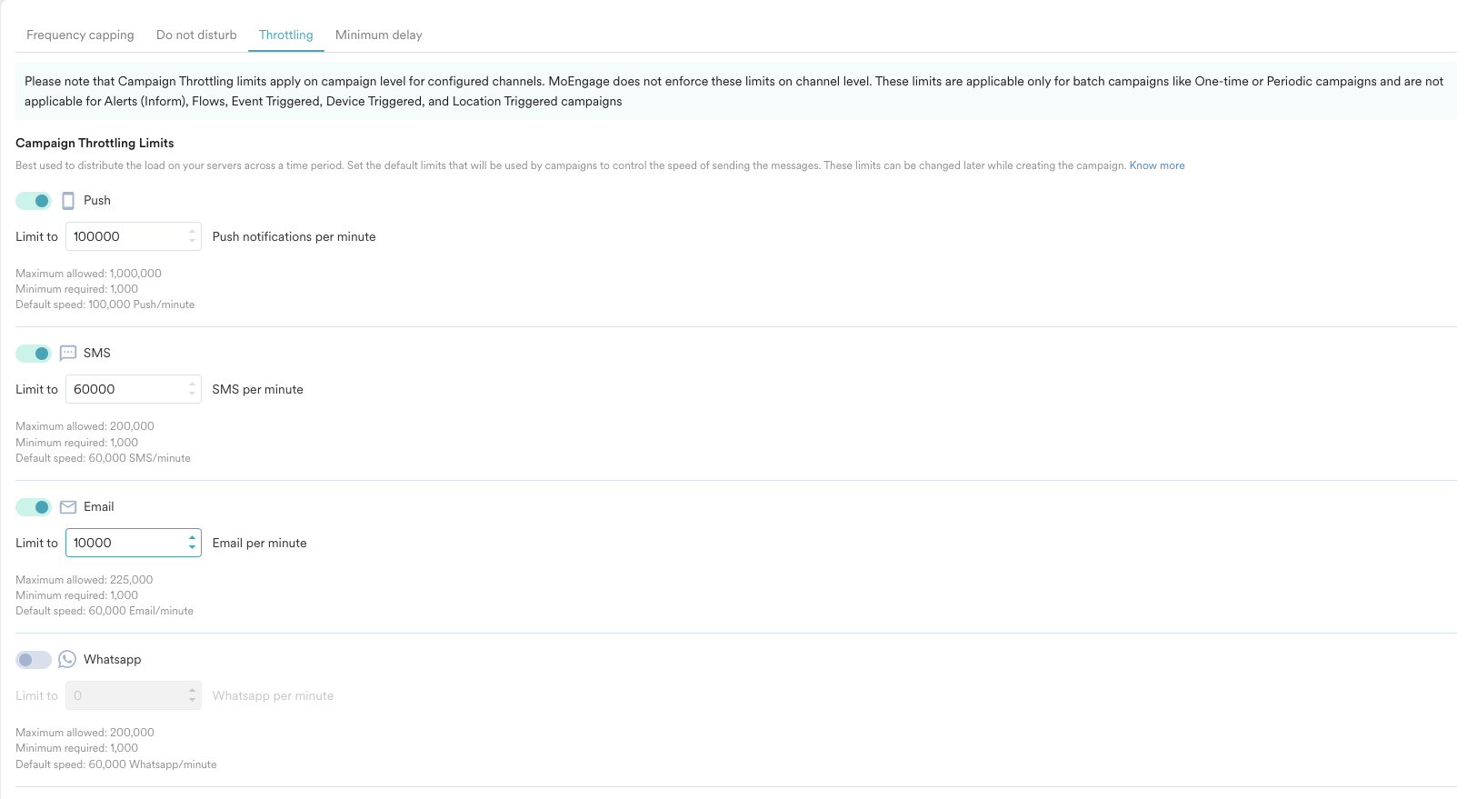
Task: Turn off the SMS throttling toggle
Action: (x=34, y=354)
